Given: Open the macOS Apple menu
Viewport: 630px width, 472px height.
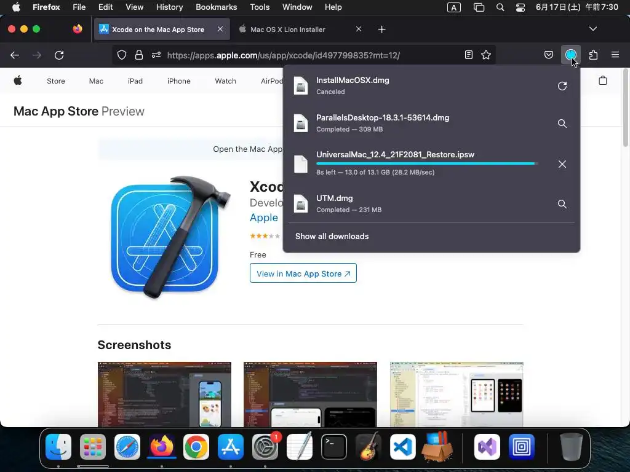Looking at the screenshot, I should pyautogui.click(x=17, y=7).
